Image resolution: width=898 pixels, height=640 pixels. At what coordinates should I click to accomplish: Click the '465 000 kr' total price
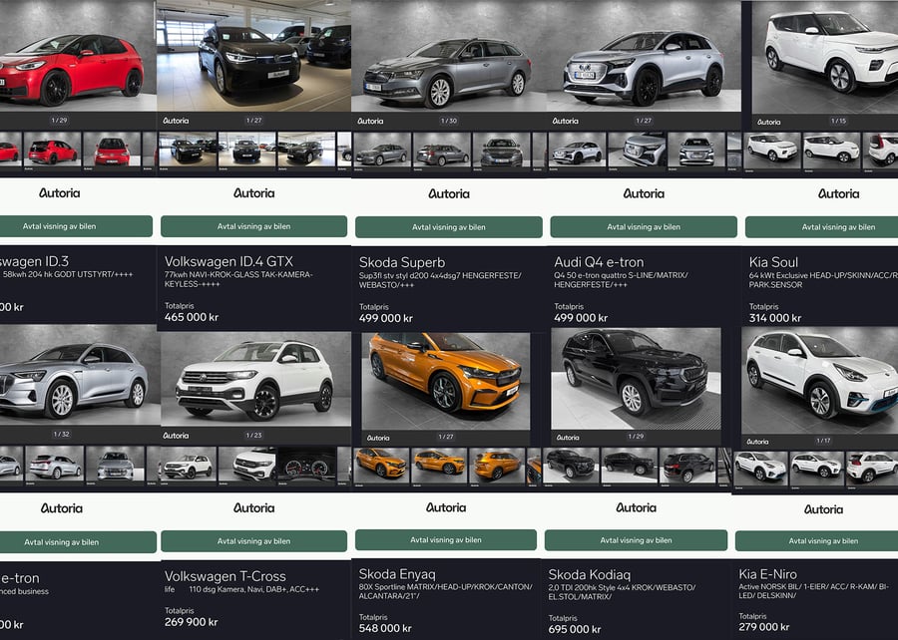tap(192, 317)
